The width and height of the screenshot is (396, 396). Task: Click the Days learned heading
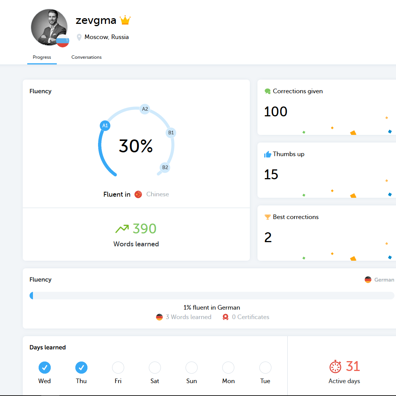pos(47,347)
